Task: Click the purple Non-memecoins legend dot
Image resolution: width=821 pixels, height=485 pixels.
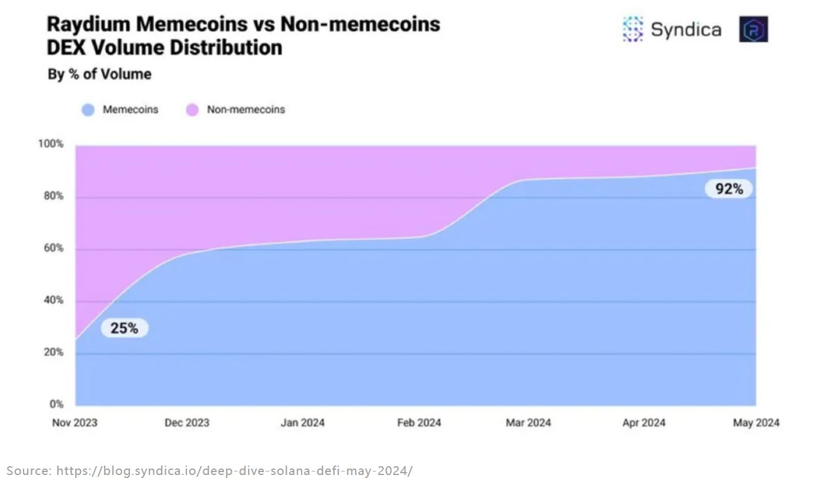Action: pyautogui.click(x=192, y=110)
